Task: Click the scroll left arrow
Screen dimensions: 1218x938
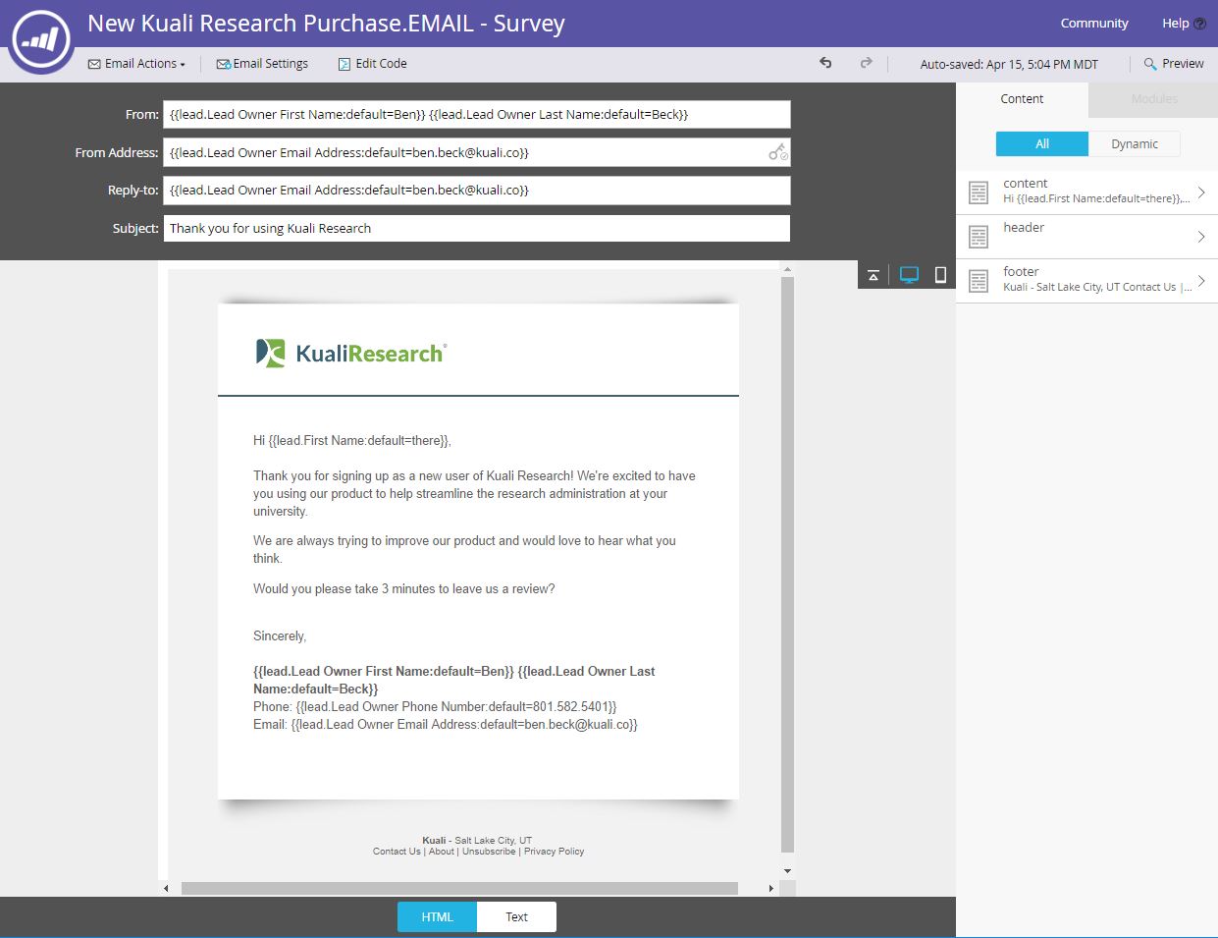Action: 166,888
